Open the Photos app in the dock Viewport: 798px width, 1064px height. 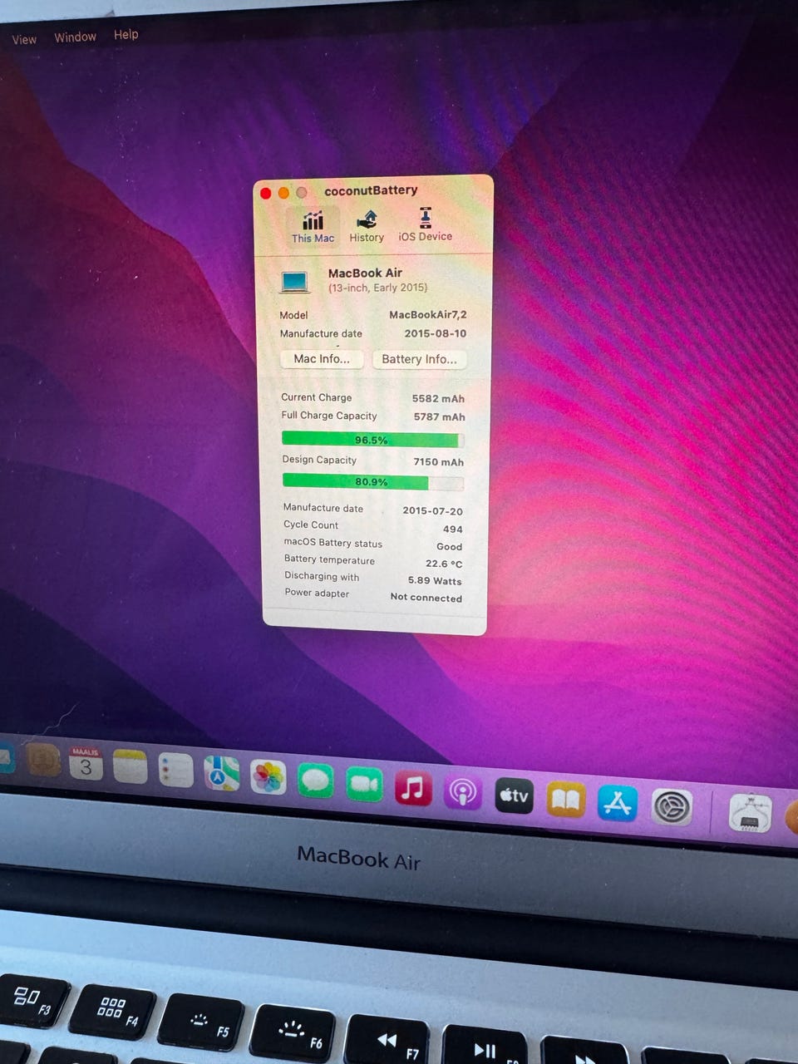268,777
